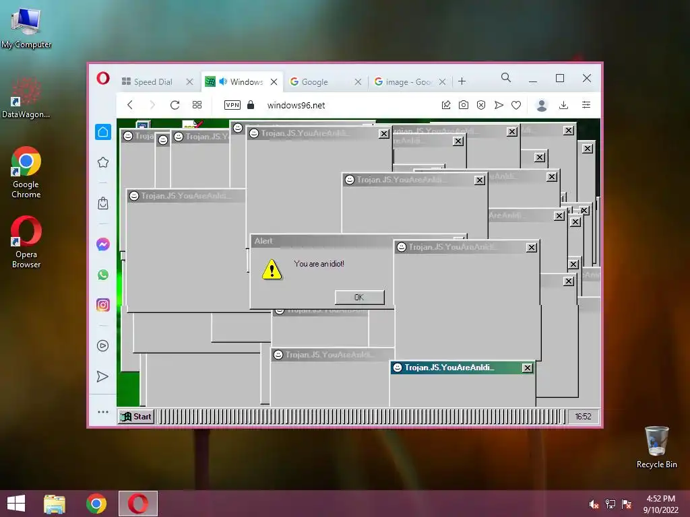Image resolution: width=690 pixels, height=517 pixels.
Task: Open Google Chrome desktop shortcut
Action: (x=26, y=172)
